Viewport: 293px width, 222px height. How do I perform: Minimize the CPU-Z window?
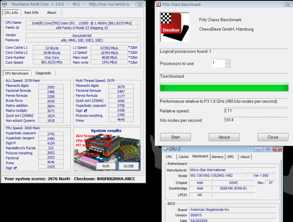pos(258,149)
